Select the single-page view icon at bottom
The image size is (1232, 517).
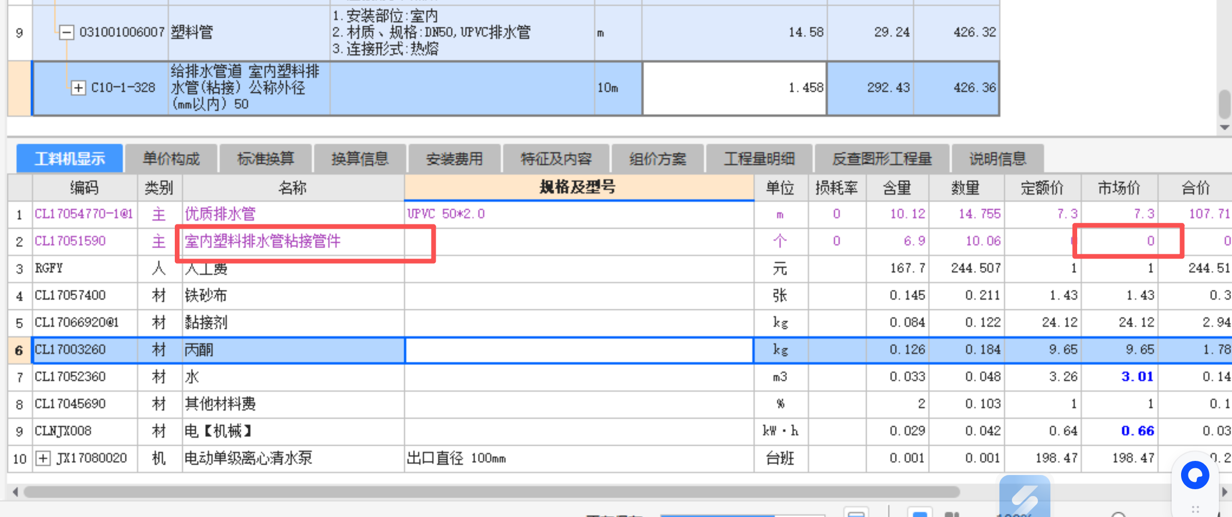tap(857, 514)
